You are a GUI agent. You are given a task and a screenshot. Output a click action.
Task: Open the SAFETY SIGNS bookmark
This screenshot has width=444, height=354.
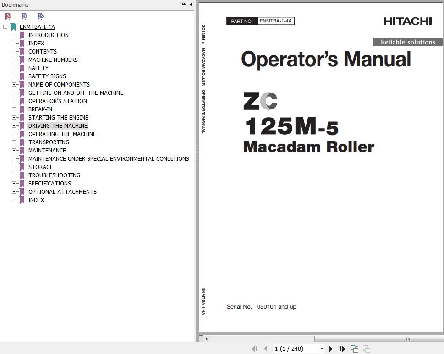click(x=47, y=76)
